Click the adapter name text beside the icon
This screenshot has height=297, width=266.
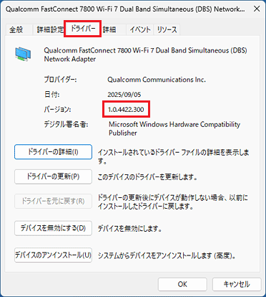tap(145, 55)
